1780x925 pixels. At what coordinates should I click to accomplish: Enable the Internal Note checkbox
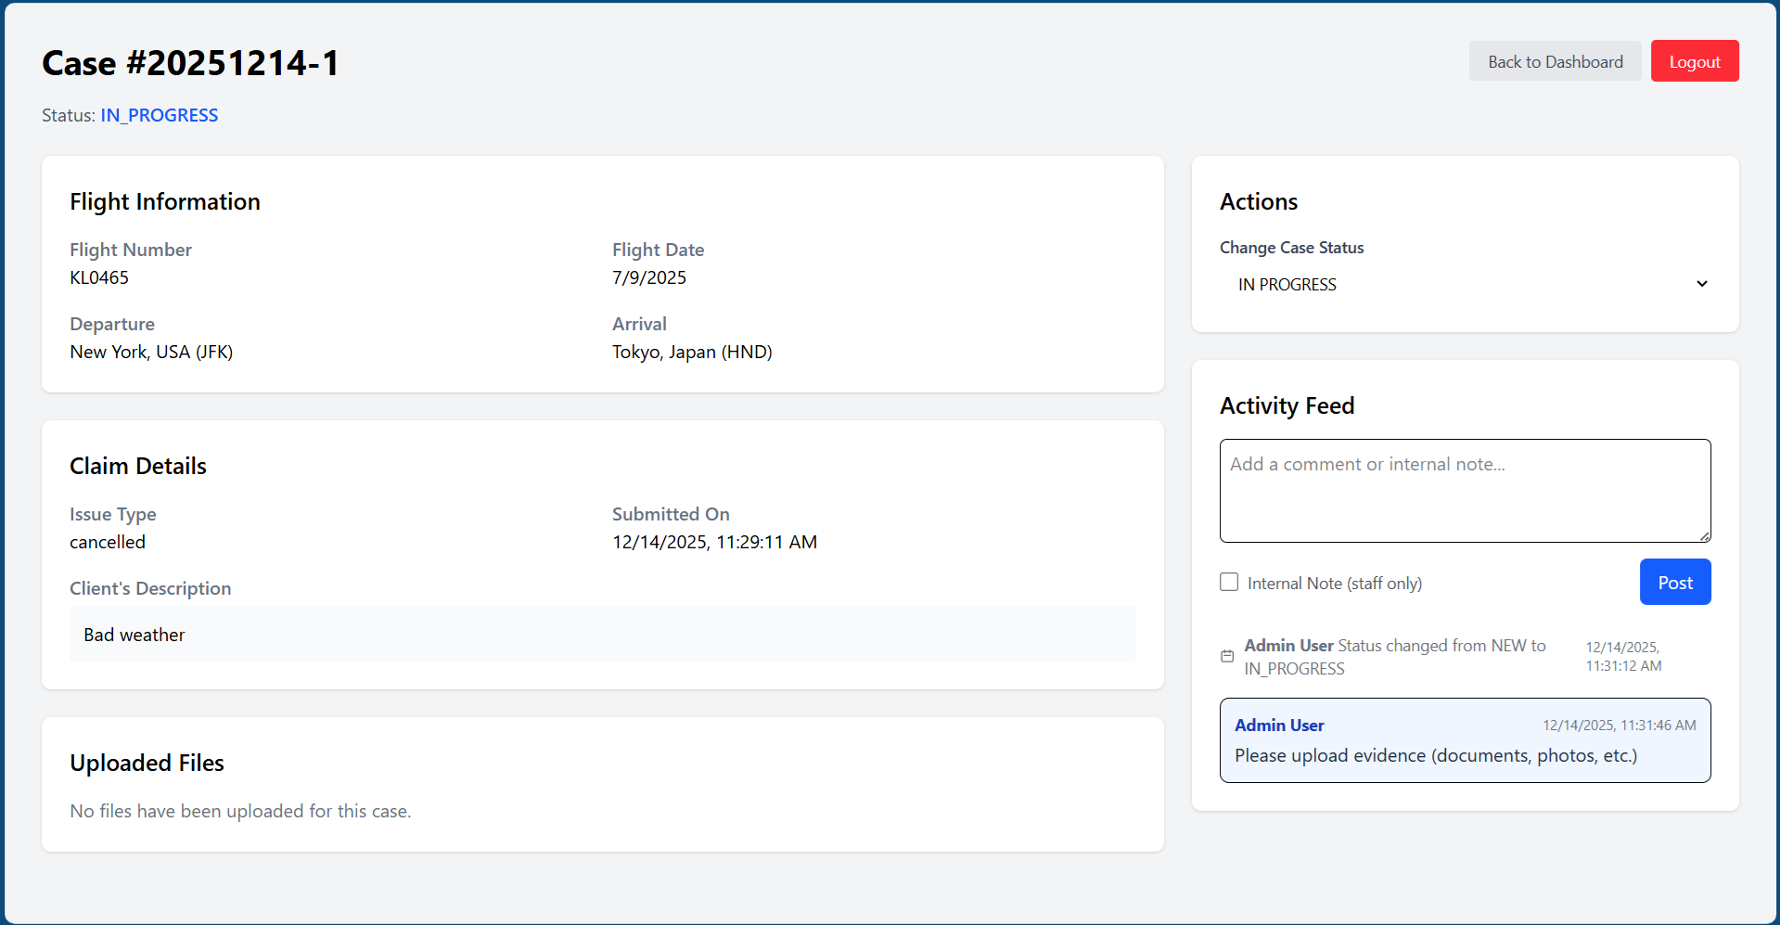point(1229,582)
